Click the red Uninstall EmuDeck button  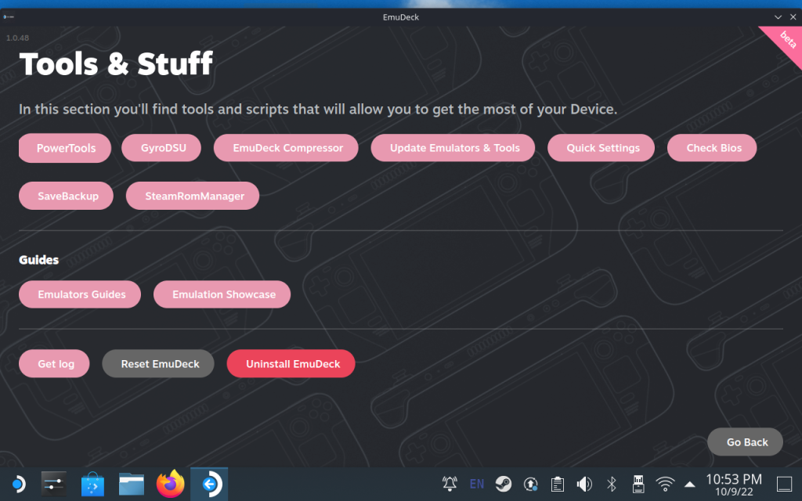[291, 363]
